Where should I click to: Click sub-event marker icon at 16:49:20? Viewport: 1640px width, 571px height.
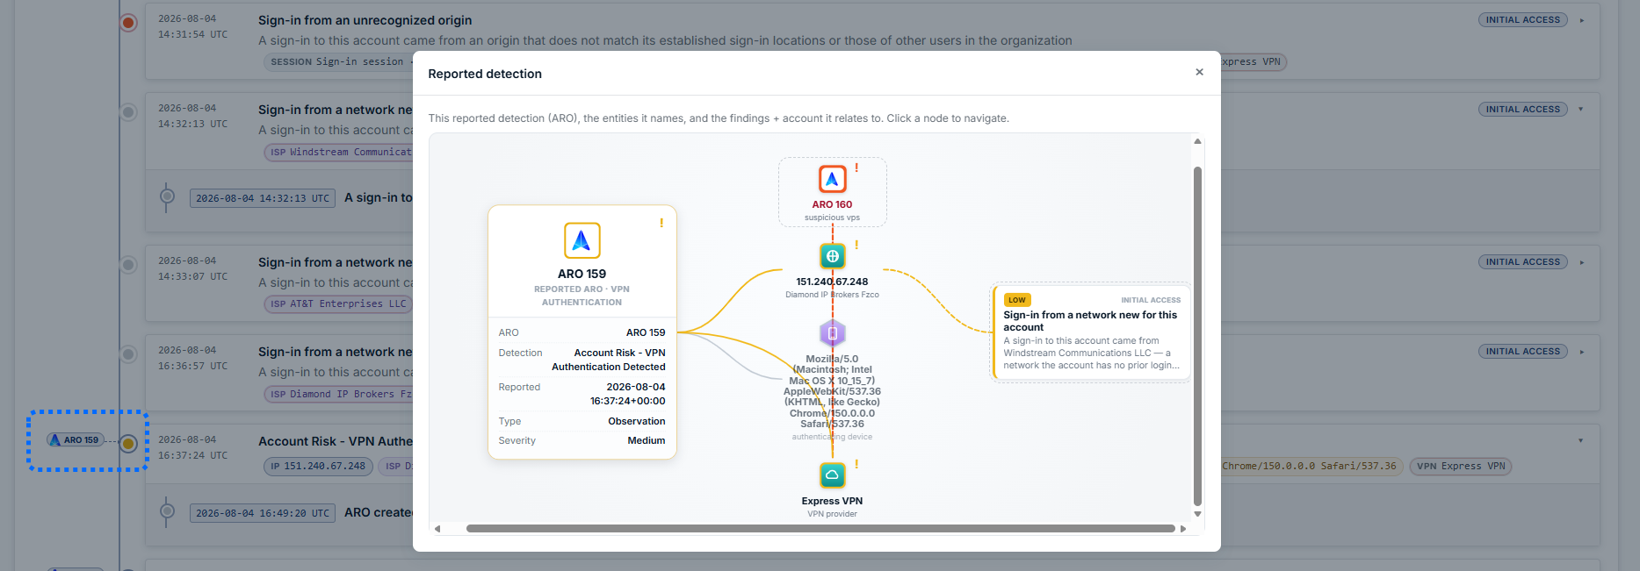(167, 511)
